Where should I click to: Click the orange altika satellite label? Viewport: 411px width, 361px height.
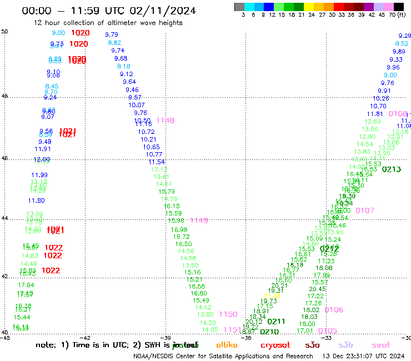click(227, 345)
